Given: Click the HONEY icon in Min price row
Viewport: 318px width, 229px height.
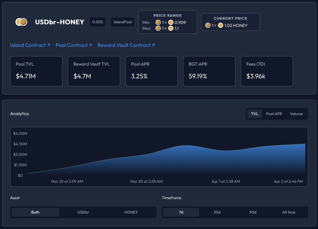Looking at the screenshot, I should point(171,22).
